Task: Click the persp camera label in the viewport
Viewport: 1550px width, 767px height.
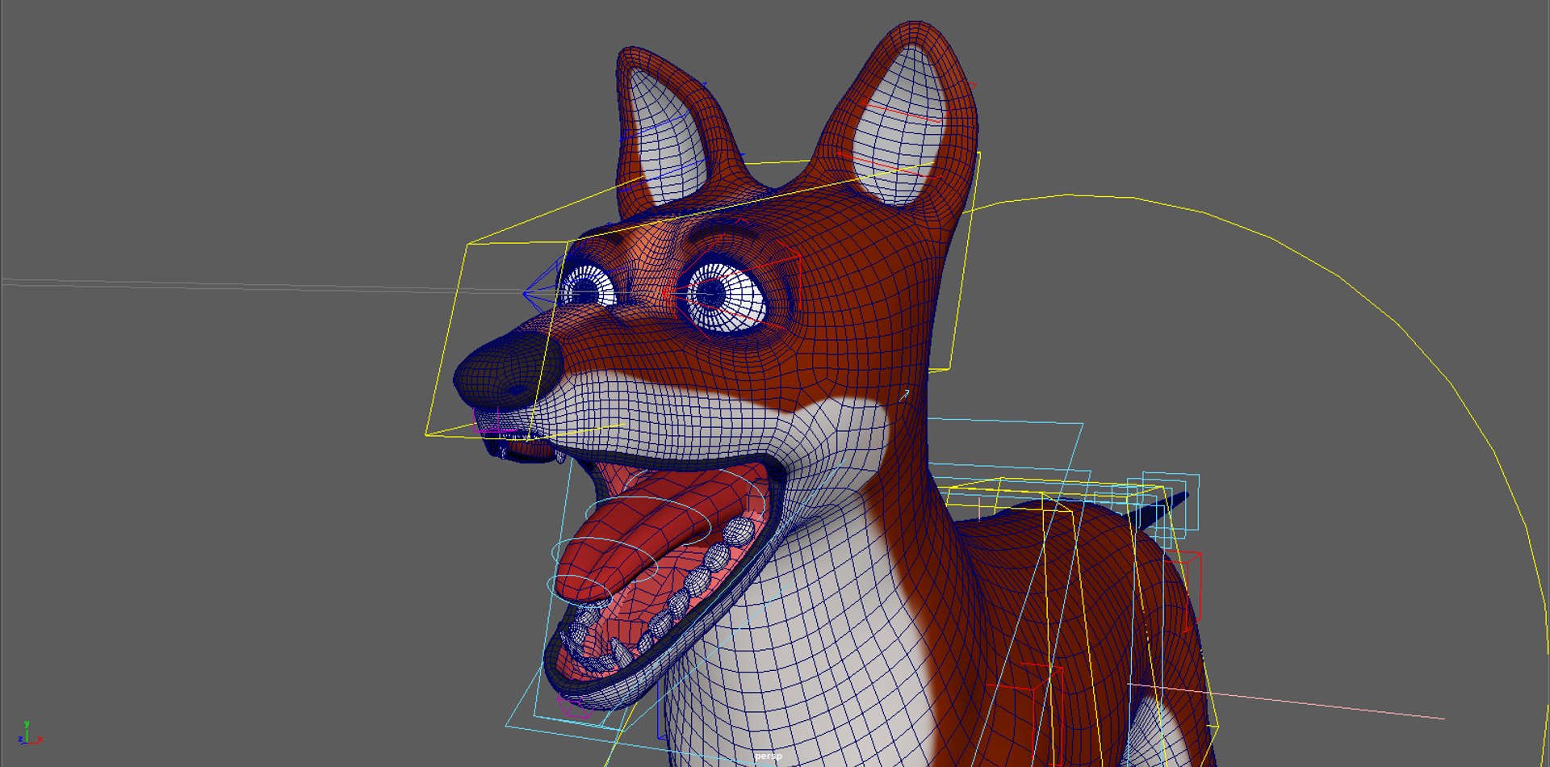Action: point(768,757)
